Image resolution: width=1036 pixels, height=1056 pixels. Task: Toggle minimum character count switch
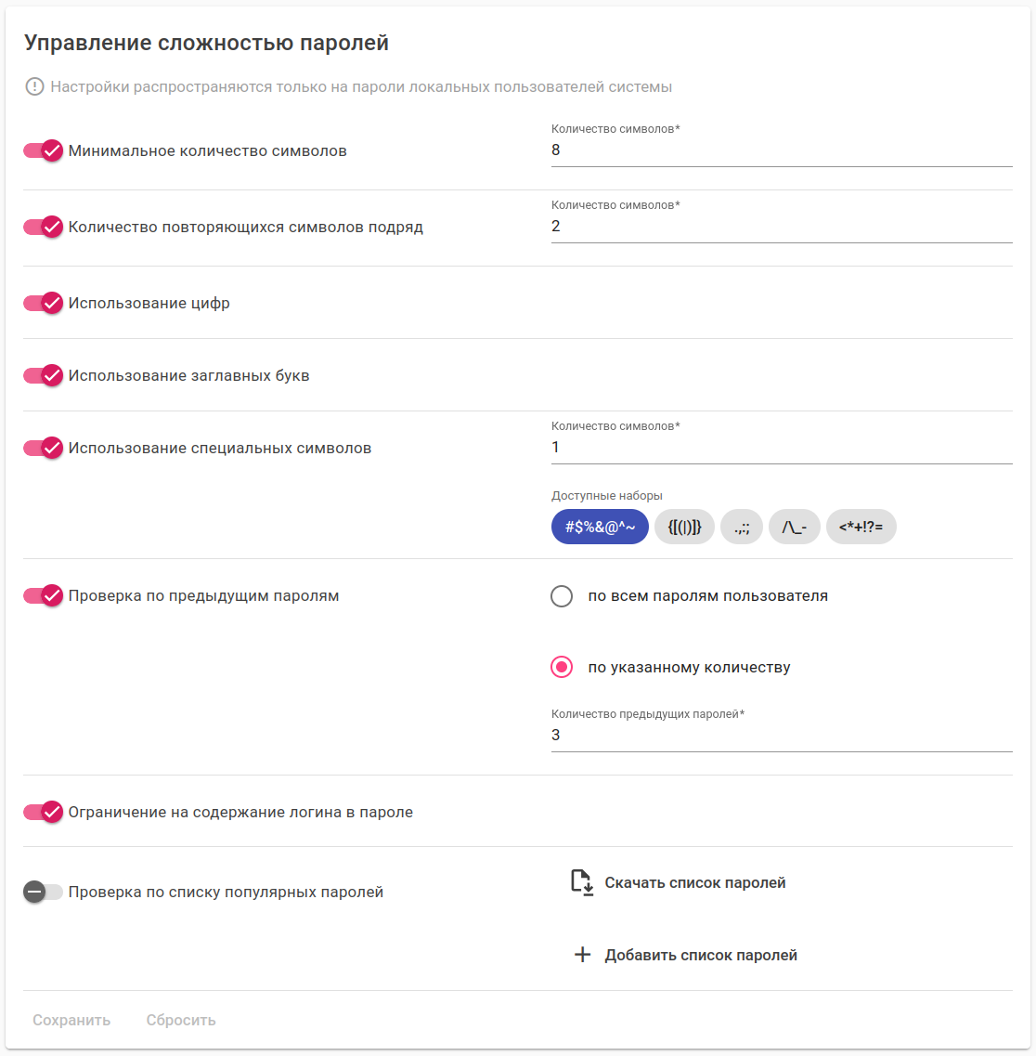click(x=44, y=150)
